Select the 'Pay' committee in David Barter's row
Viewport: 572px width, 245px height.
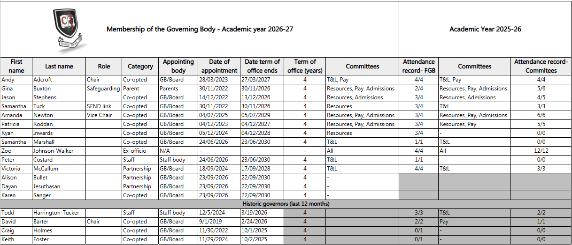[x=475, y=222]
